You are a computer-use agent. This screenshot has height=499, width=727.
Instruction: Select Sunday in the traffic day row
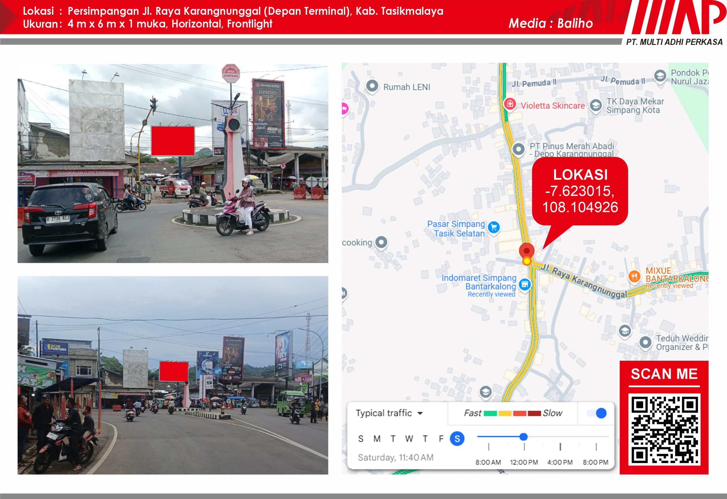point(361,439)
